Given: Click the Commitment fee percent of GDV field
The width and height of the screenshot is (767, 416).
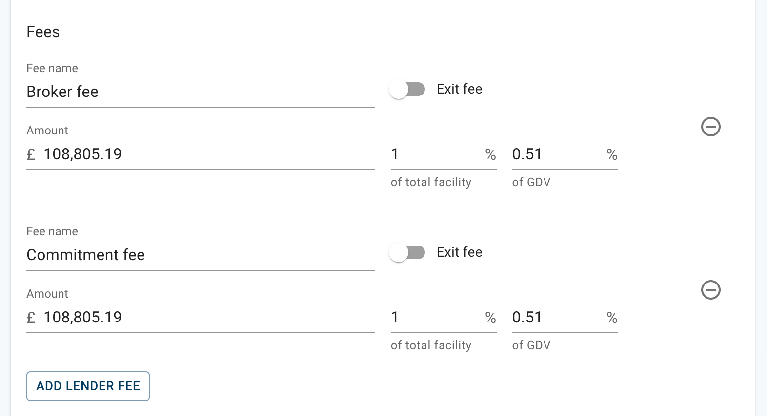Looking at the screenshot, I should (x=556, y=317).
